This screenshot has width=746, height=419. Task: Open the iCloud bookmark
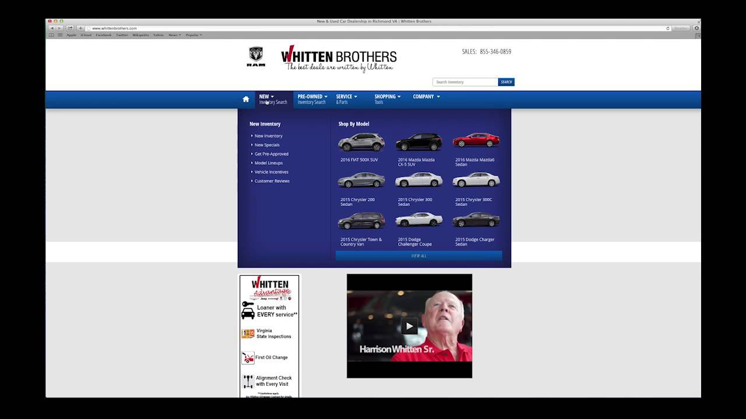click(86, 35)
